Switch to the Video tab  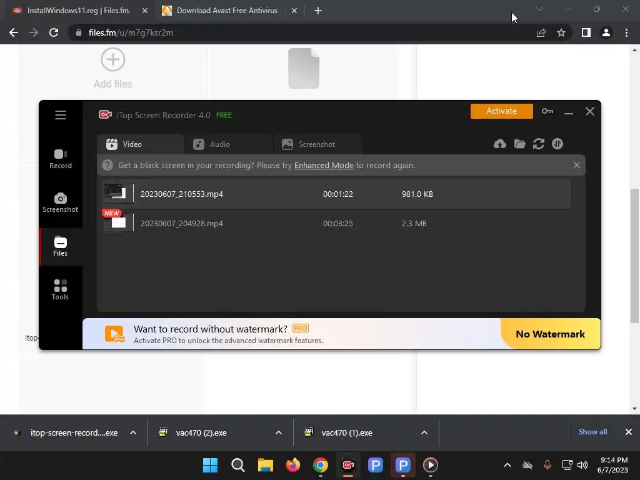click(x=140, y=144)
